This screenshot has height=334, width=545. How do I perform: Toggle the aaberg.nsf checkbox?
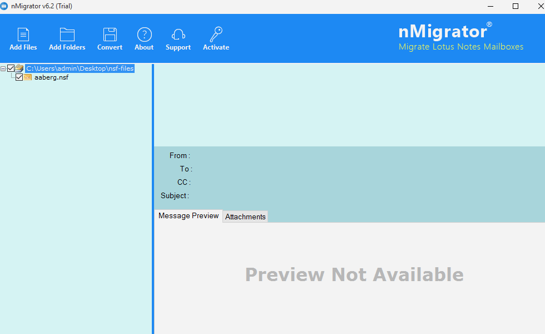click(19, 77)
